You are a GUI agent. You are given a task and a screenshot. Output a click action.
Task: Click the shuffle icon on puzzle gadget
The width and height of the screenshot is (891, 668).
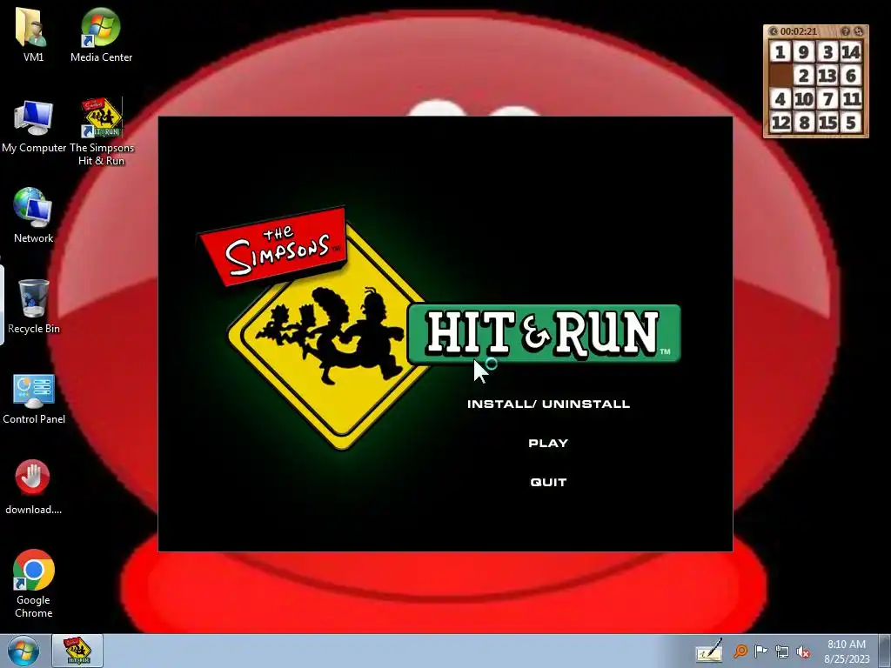859,31
